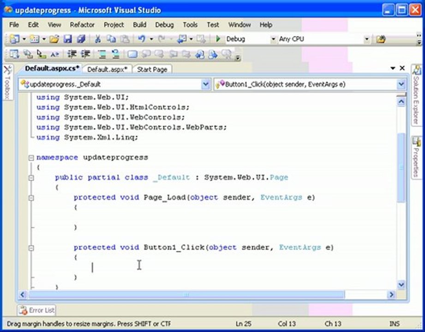Open the active files list arrow

point(393,68)
